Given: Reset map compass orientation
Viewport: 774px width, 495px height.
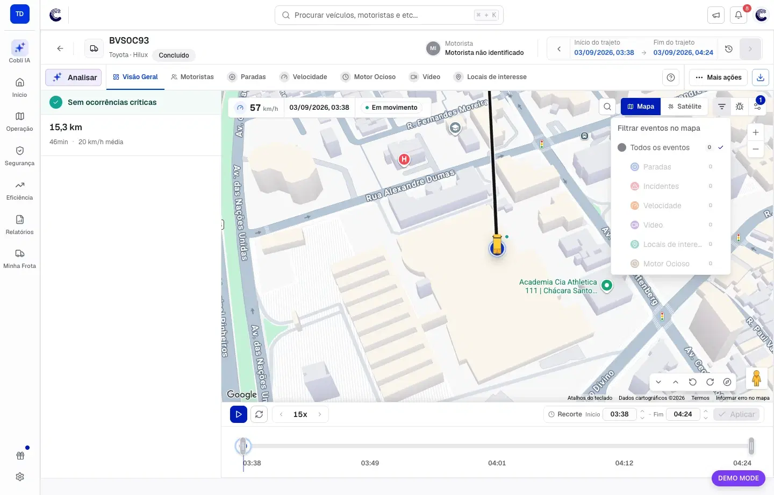Looking at the screenshot, I should (x=727, y=382).
